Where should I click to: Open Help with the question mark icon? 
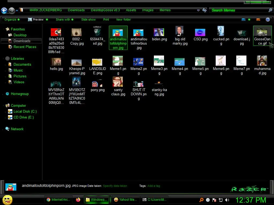(268, 19)
